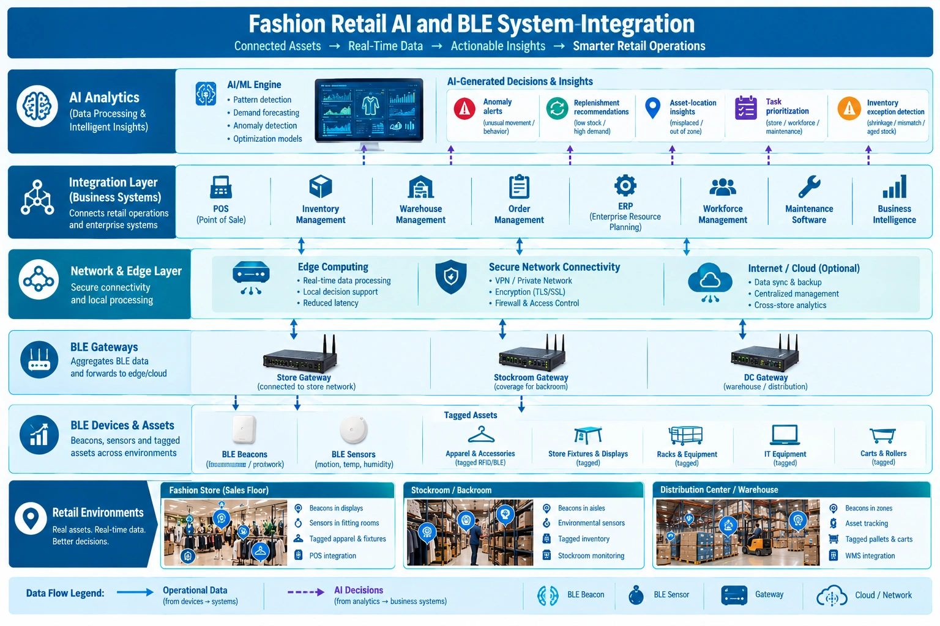Select the AI/ML Engine chip icon
The height and width of the screenshot is (626, 940).
[206, 94]
